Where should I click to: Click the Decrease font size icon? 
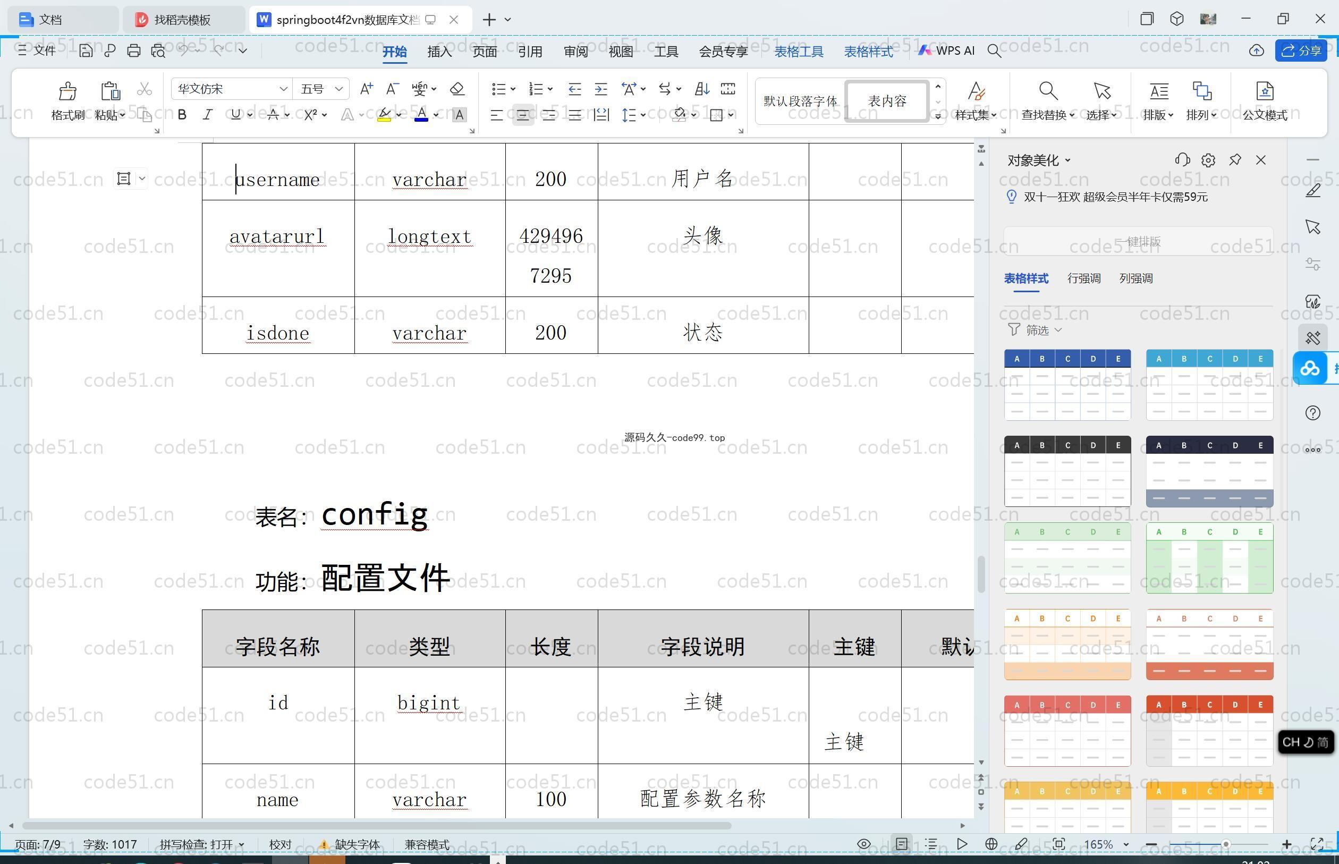click(x=392, y=89)
